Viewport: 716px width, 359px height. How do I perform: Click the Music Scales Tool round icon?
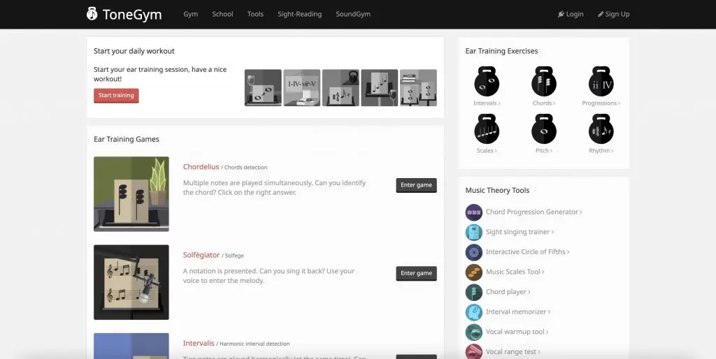(474, 272)
